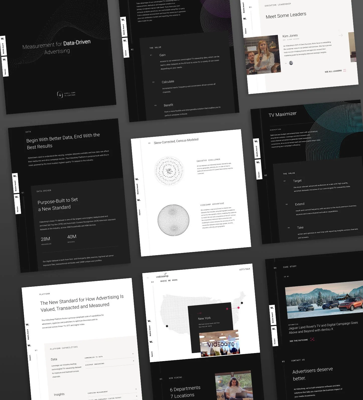The height and width of the screenshot is (400, 363).
Task: Click the 'Calculate' value item
Action: pyautogui.click(x=168, y=82)
